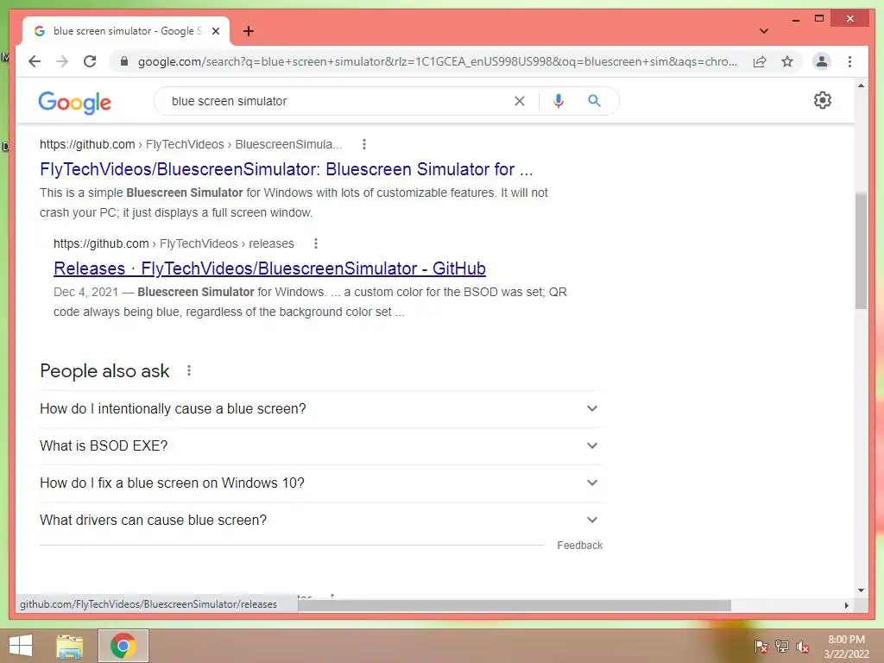Click the horizontal scrollbar thumb
Image resolution: width=884 pixels, height=663 pixels.
click(x=515, y=605)
